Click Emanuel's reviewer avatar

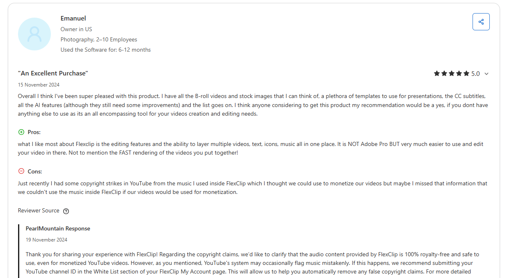coord(34,34)
